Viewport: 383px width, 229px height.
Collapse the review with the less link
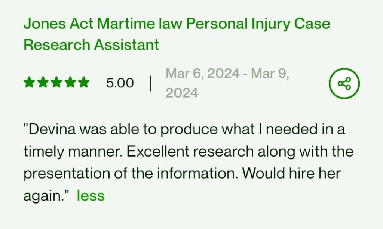91,195
